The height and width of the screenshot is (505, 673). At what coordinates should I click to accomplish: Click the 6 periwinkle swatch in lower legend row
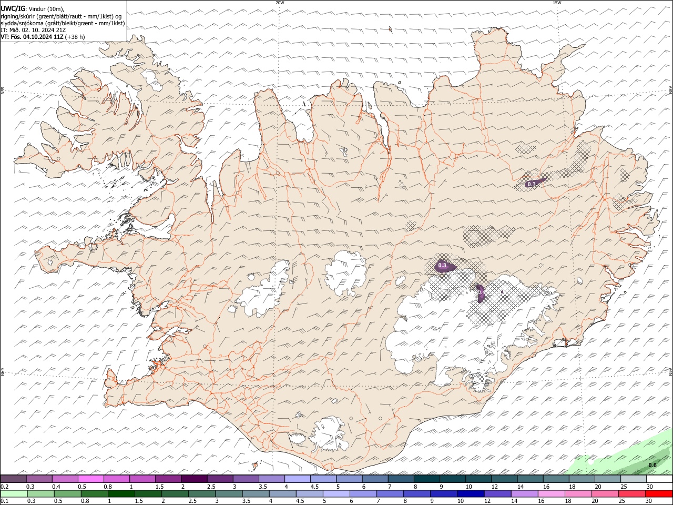point(362,493)
